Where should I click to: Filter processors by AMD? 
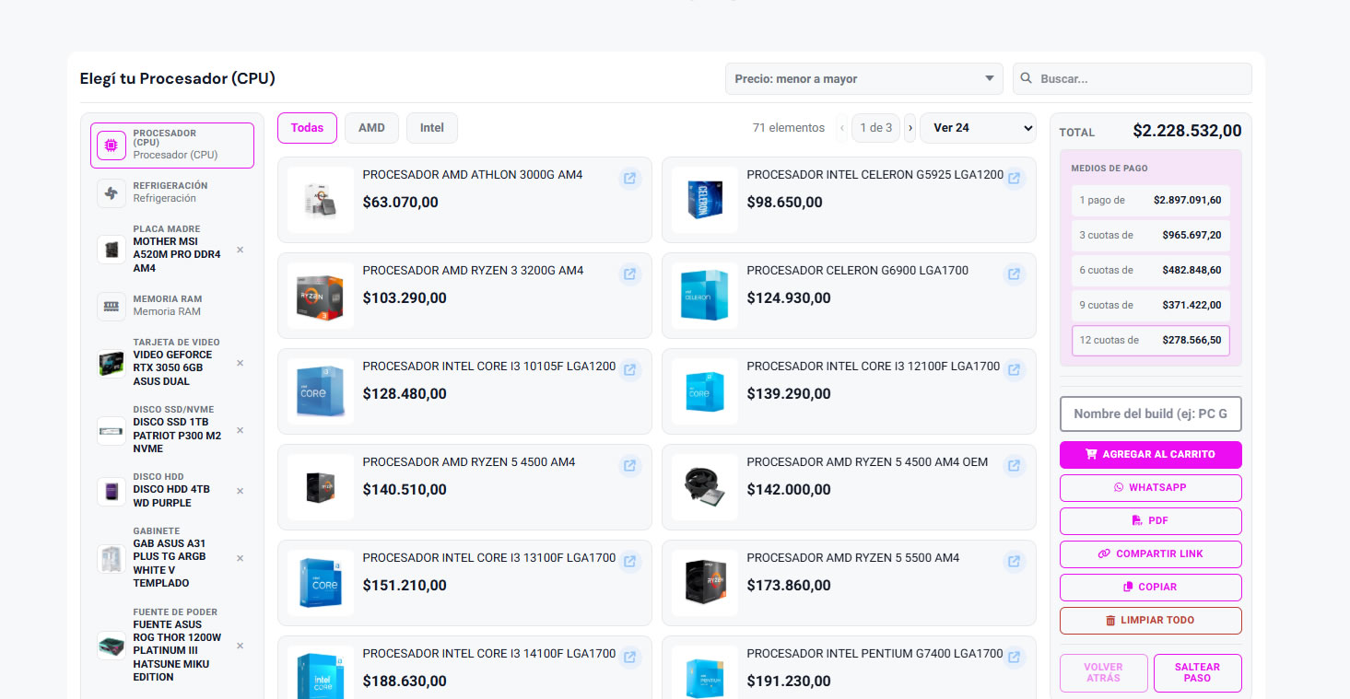click(371, 128)
